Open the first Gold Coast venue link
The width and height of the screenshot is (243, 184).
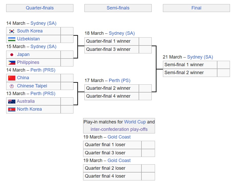119,137
